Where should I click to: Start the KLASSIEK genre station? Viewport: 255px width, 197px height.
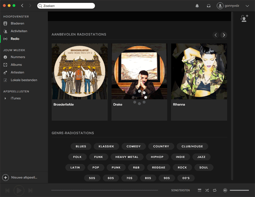[x=106, y=146]
